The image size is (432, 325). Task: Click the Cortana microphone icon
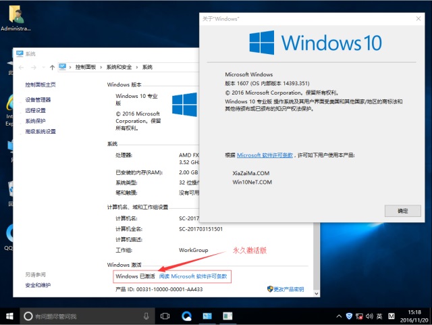click(x=146, y=316)
